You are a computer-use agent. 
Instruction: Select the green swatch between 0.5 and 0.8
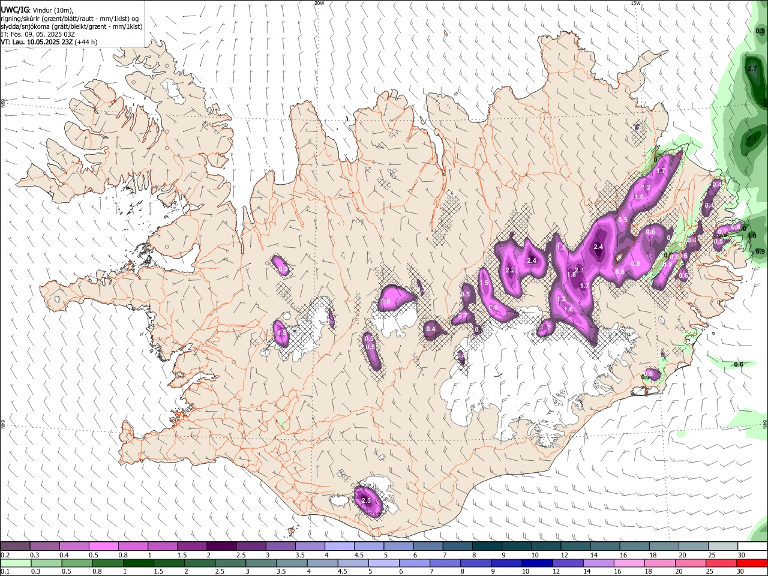pos(77,563)
